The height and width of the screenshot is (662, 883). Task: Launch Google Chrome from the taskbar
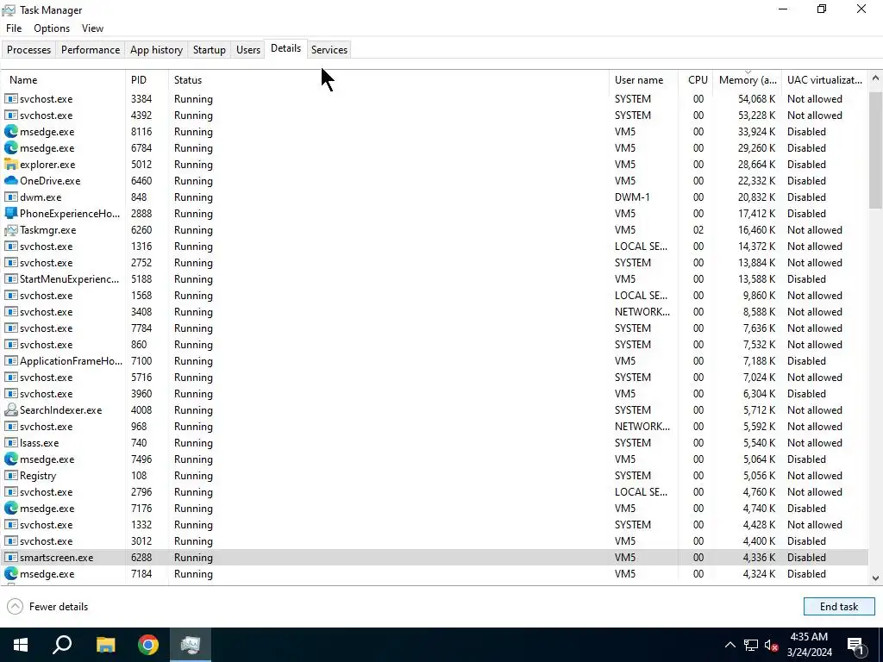pos(148,645)
